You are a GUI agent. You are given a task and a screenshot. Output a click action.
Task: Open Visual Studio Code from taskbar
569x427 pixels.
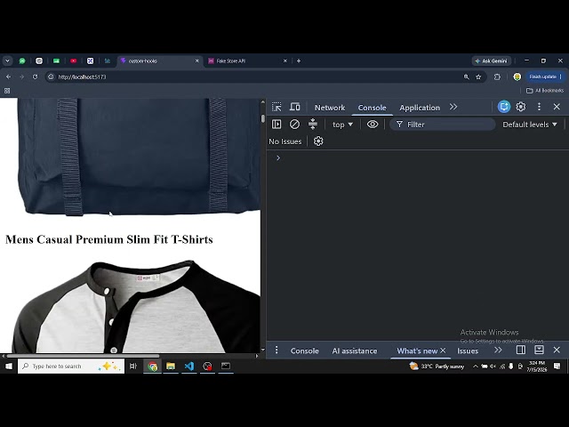pyautogui.click(x=189, y=367)
